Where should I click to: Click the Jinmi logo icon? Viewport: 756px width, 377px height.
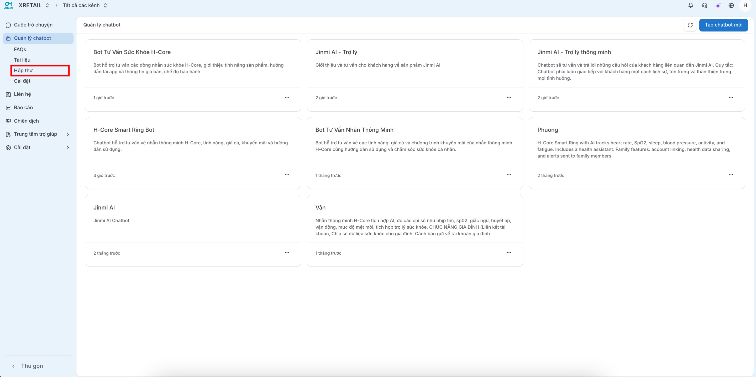pyautogui.click(x=8, y=5)
